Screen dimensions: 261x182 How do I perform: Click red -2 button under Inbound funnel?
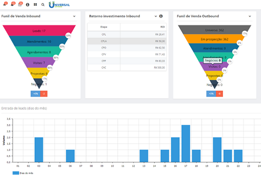(x=44, y=94)
